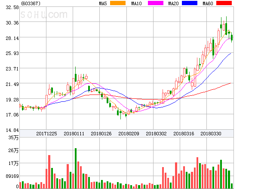This screenshot has width=258, height=189.
Task: Click the 28.14 price axis label
Action: pos(12,38)
